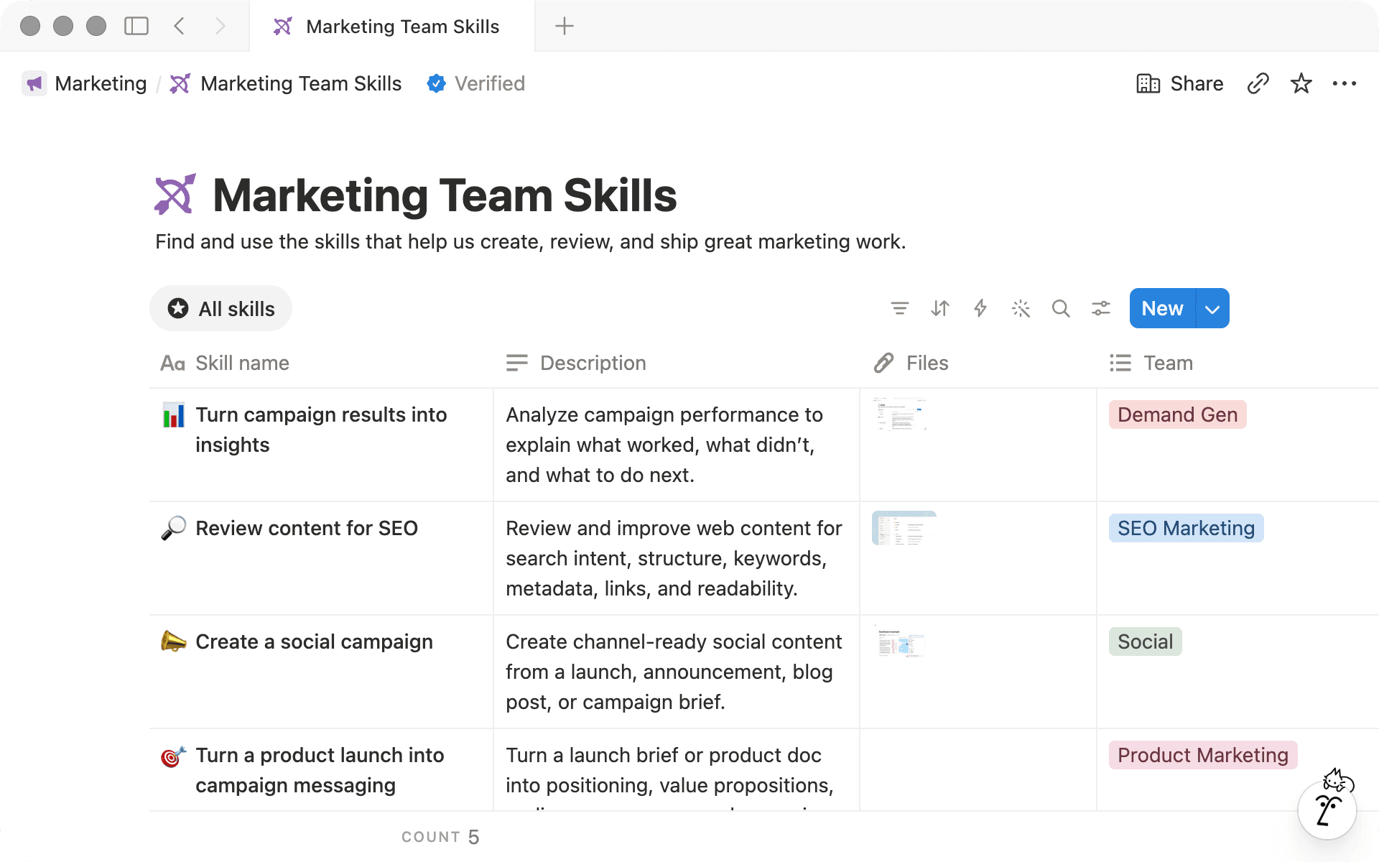The height and width of the screenshot is (862, 1379).
Task: Open the filter icon in database toolbar
Action: click(x=900, y=308)
